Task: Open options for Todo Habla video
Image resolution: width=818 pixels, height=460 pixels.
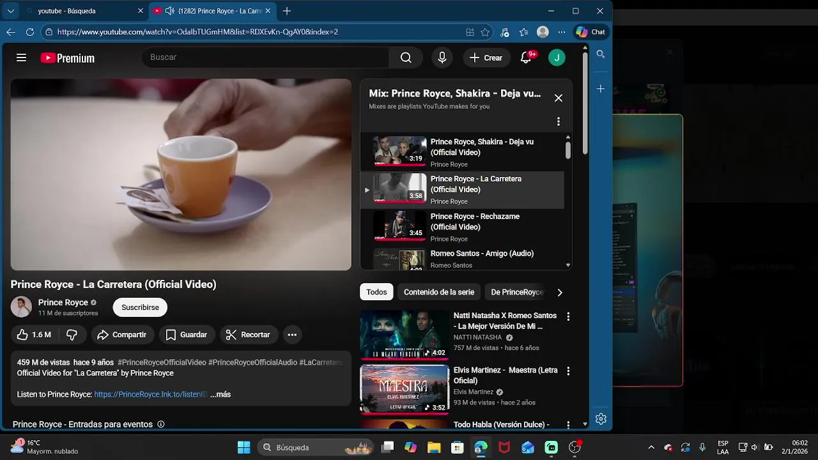Action: pyautogui.click(x=568, y=425)
